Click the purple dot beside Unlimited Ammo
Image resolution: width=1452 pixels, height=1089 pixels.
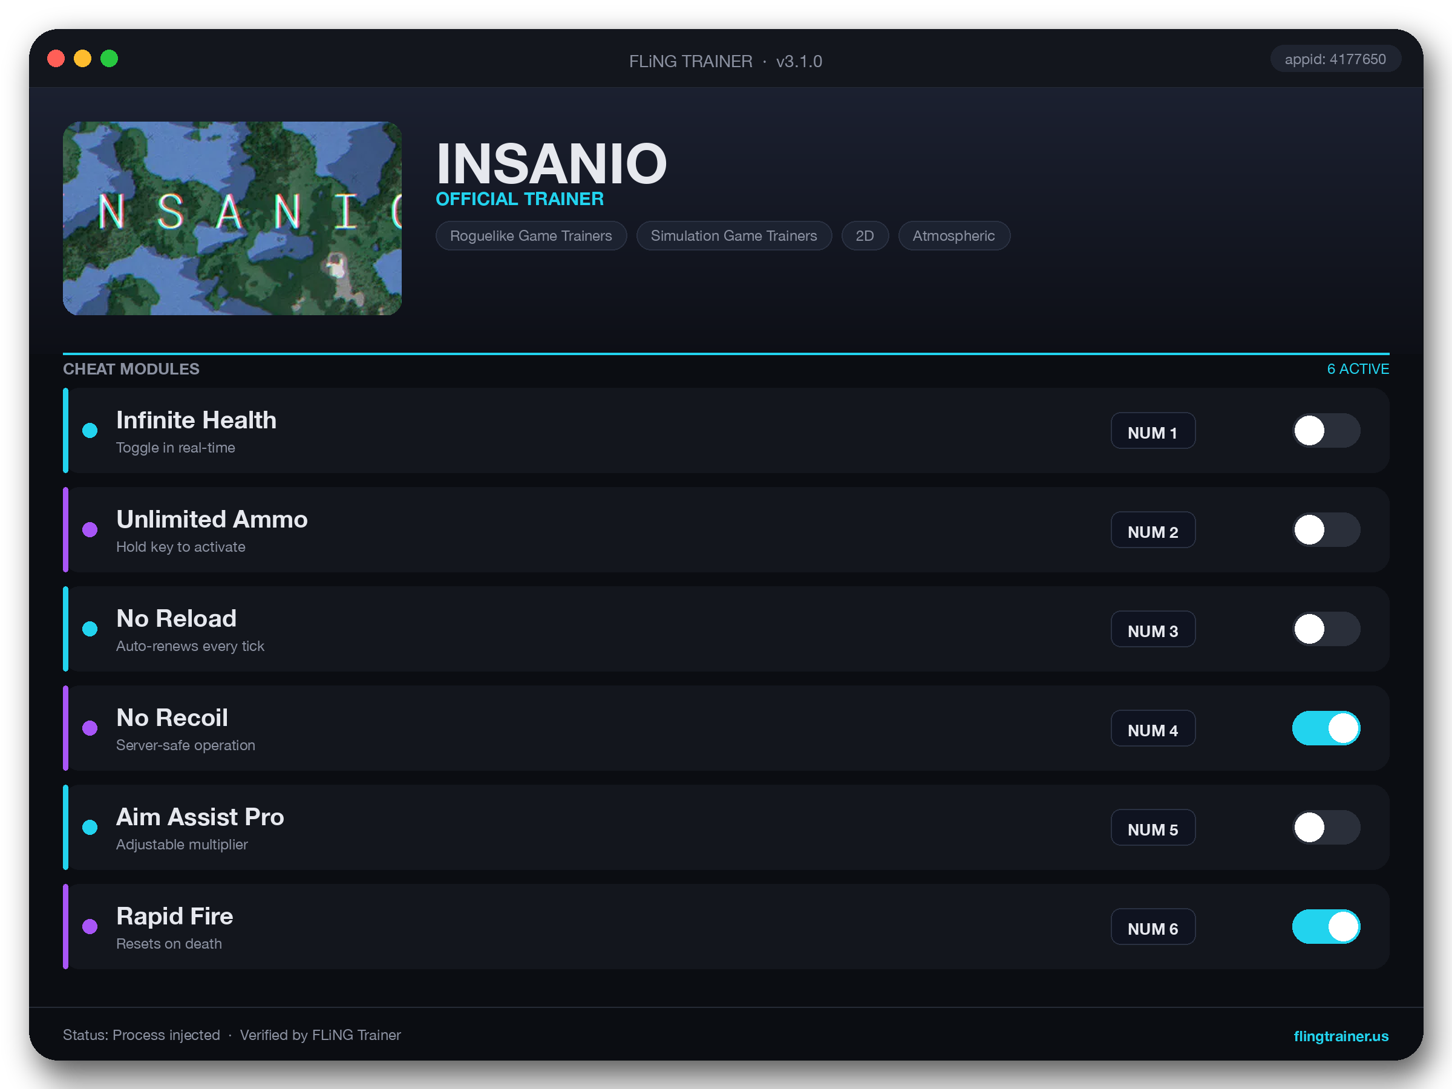coord(90,530)
